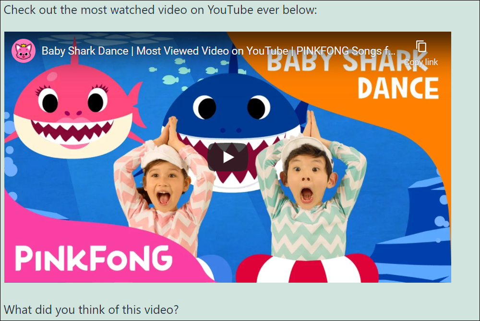The image size is (480, 321).
Task: Open the Baby Shark Dance video title
Action: pyautogui.click(x=218, y=51)
